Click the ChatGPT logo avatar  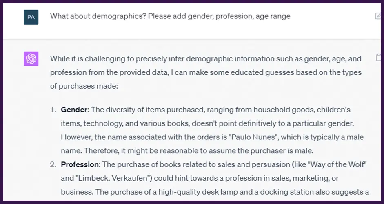coord(31,59)
